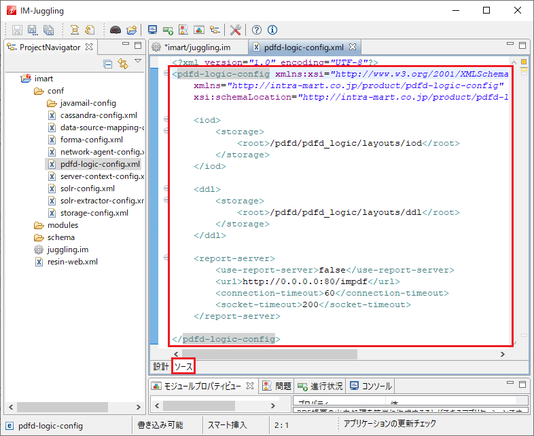The image size is (534, 436).
Task: Close the pdfd-logic-config.xml editor tab
Action: tap(353, 47)
